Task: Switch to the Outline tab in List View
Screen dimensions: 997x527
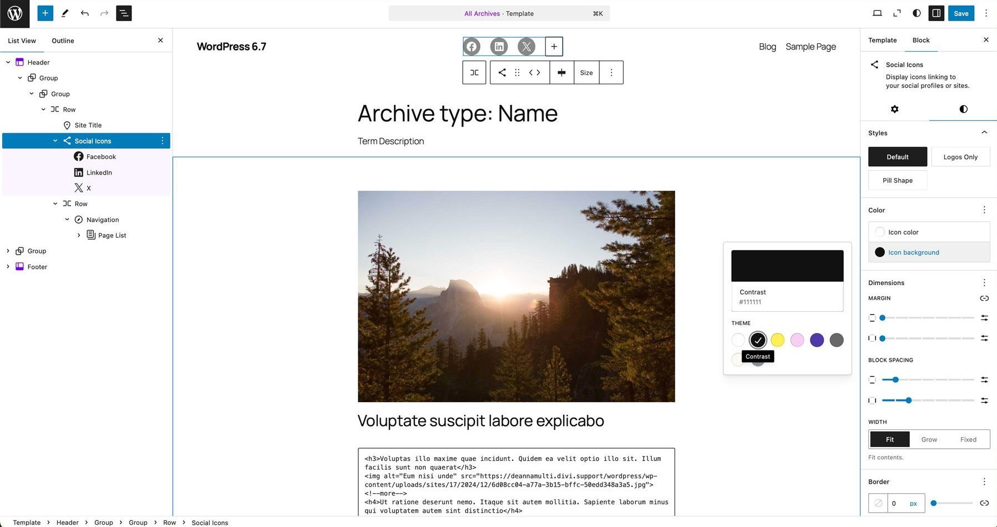Action: [x=62, y=40]
